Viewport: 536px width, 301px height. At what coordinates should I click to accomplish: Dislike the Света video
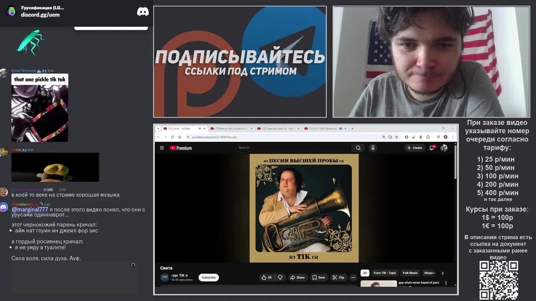(x=280, y=277)
